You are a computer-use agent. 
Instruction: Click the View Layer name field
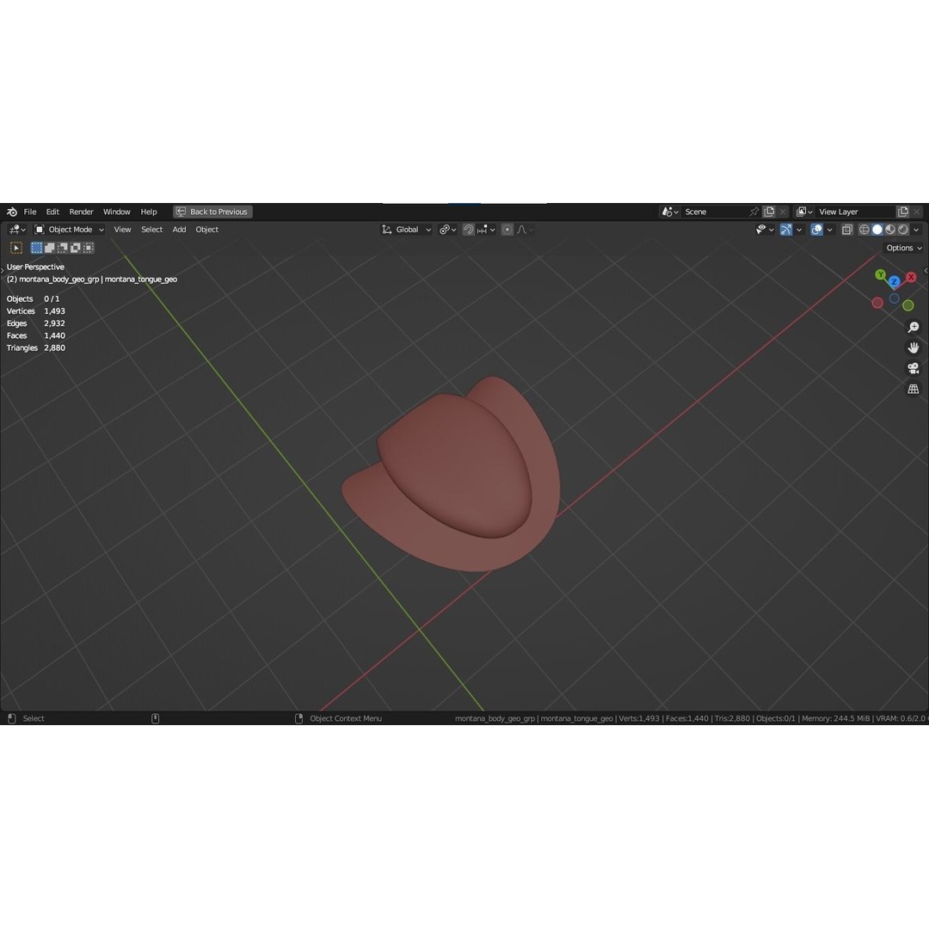tap(855, 212)
